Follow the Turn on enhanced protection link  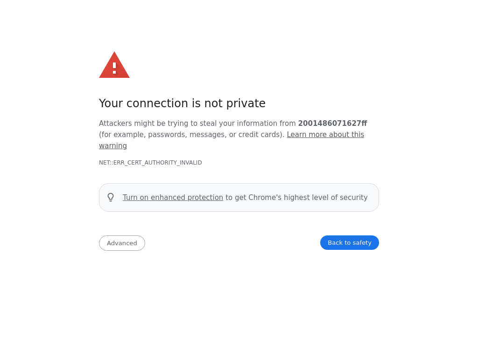pos(173,198)
